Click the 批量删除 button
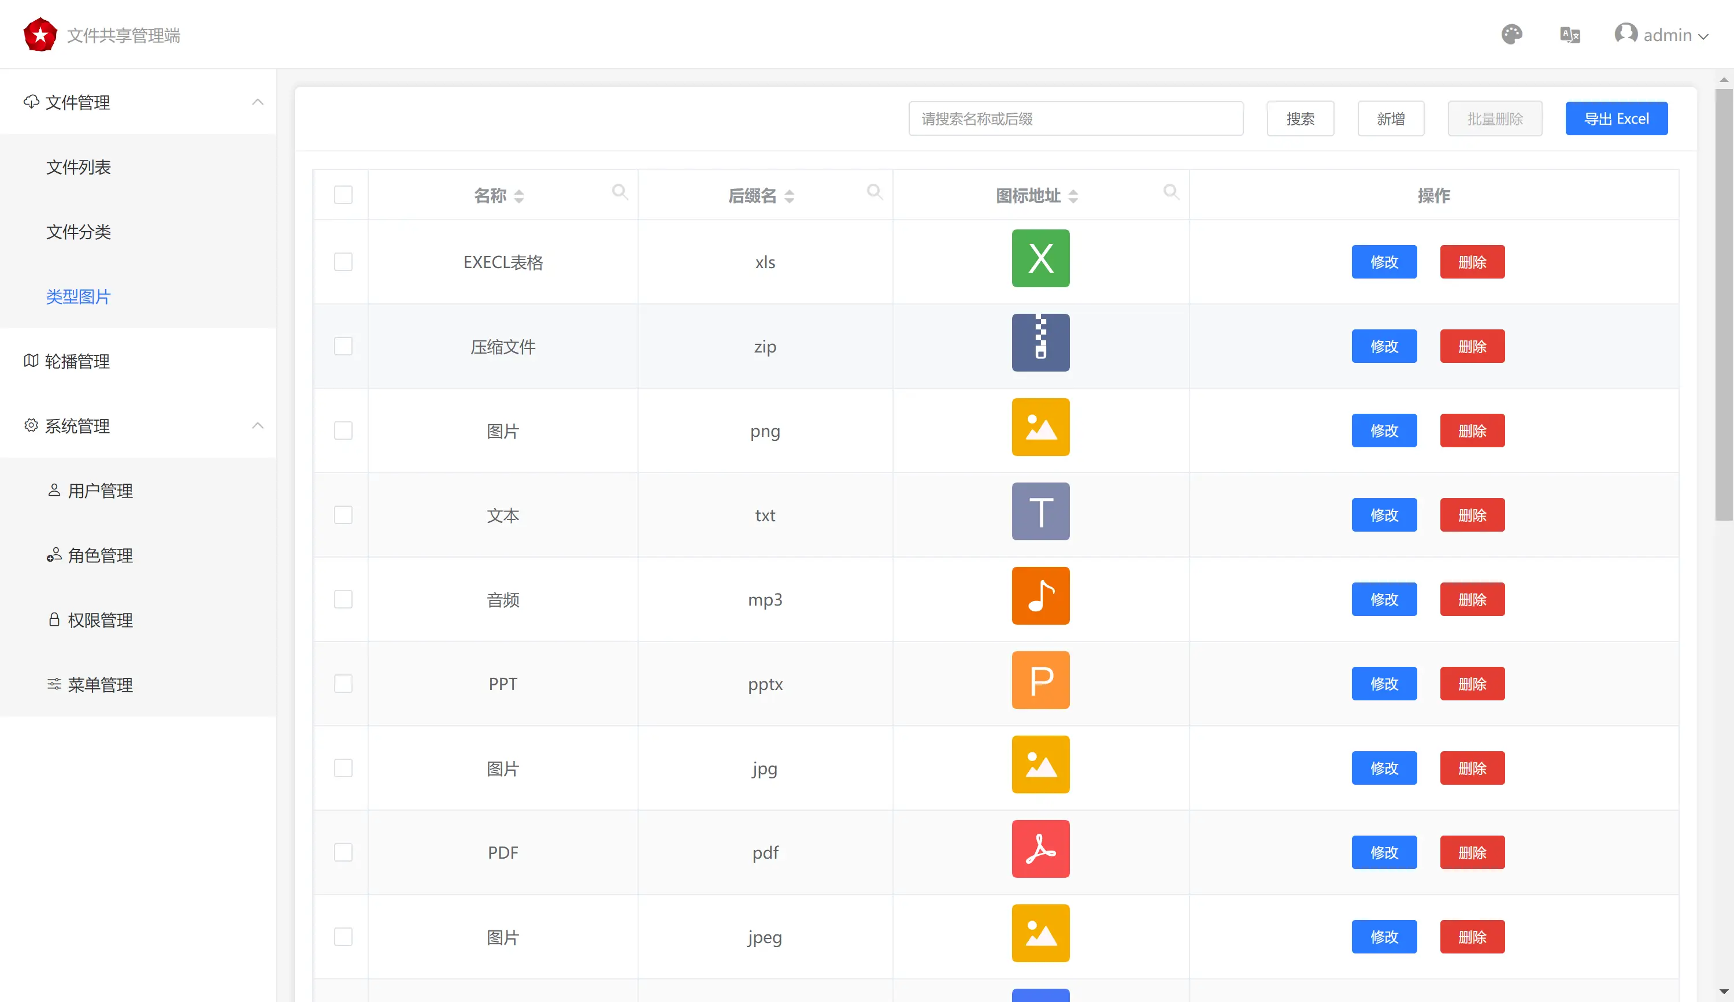This screenshot has width=1734, height=1002. (x=1495, y=118)
